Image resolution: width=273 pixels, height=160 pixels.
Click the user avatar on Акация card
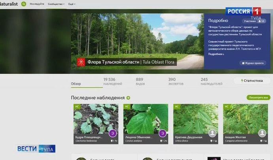click(x=262, y=134)
